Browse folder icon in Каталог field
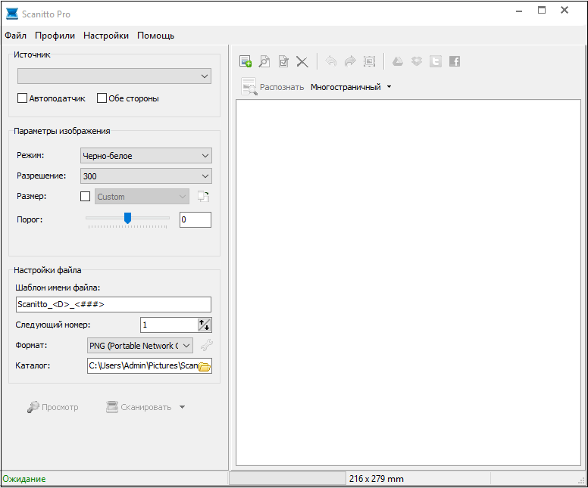Screen dimensions: 588x488 pos(205,366)
